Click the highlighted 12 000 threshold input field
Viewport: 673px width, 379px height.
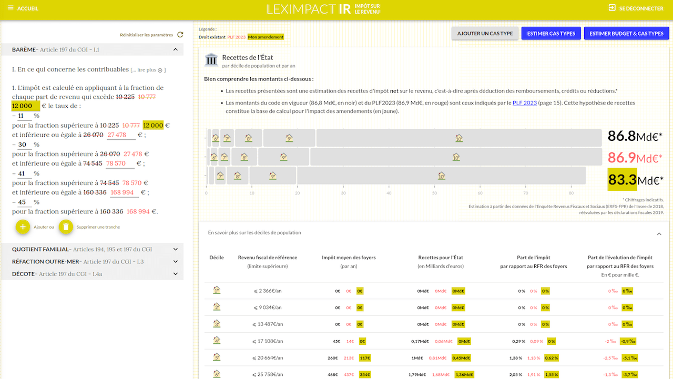tap(22, 106)
